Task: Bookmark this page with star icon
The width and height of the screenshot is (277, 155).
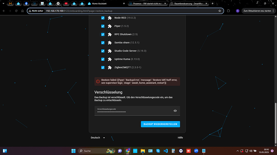Action: [x=220, y=11]
